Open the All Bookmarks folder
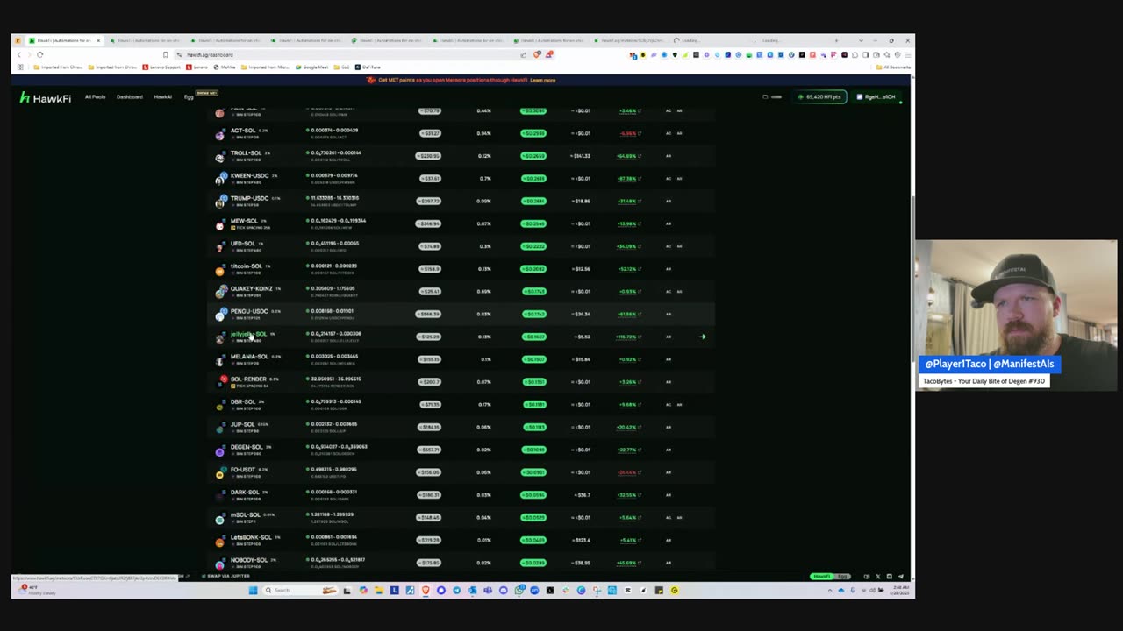 point(893,67)
